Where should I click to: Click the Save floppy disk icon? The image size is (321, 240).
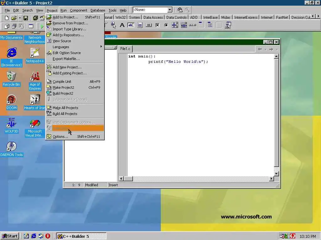click(x=26, y=18)
